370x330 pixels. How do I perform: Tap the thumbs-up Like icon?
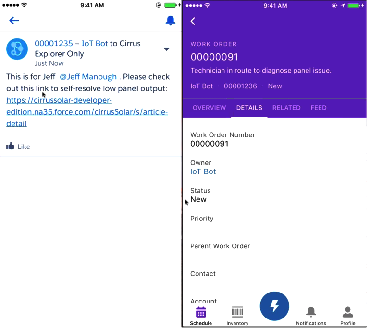(x=10, y=146)
